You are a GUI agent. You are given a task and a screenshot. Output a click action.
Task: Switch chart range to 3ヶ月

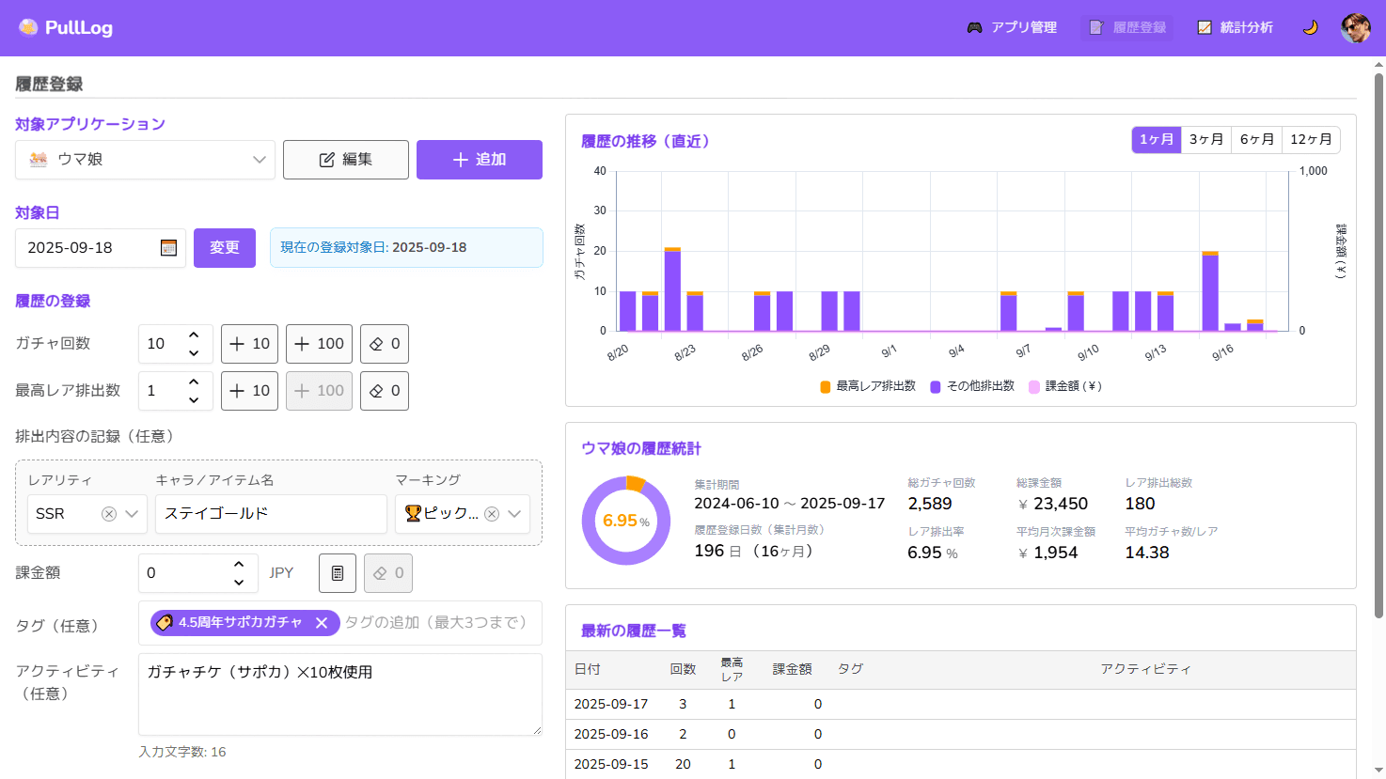pos(1206,140)
